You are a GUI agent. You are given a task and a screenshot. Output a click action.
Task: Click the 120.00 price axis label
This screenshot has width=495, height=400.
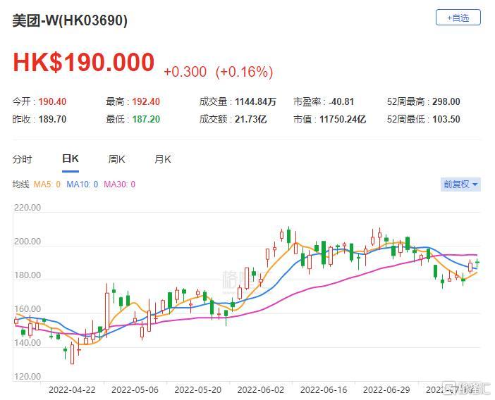[28, 376]
